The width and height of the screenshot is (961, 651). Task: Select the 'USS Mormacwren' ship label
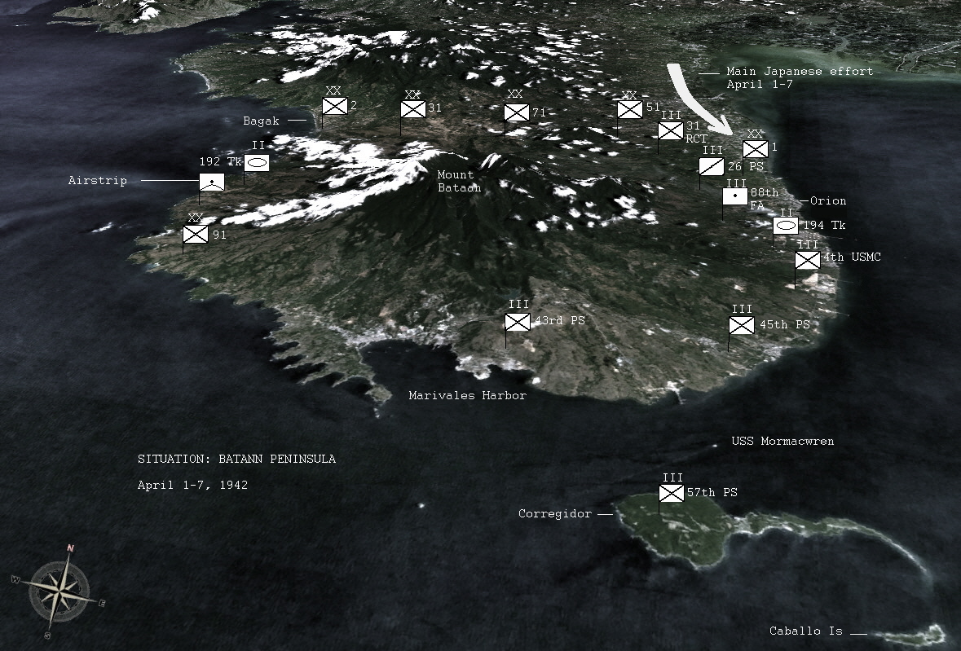[782, 441]
